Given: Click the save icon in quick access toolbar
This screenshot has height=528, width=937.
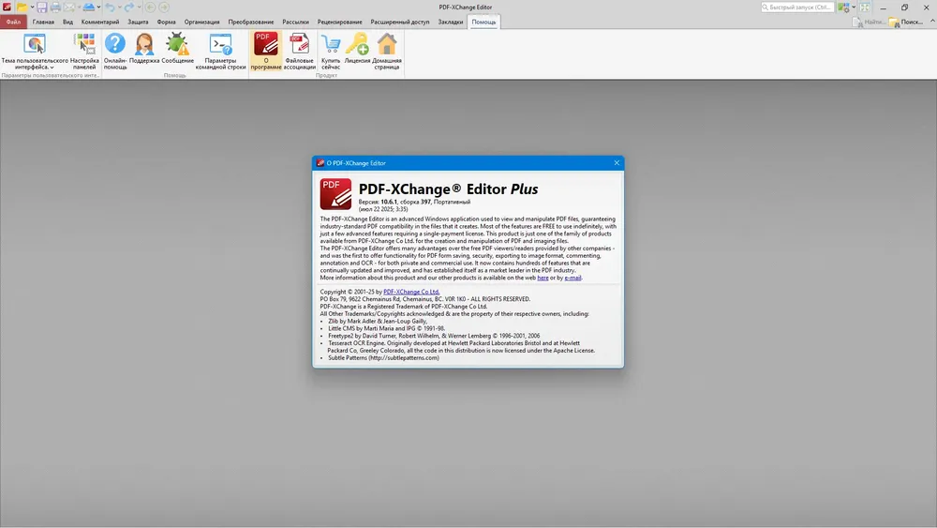Looking at the screenshot, I should 41,8.
